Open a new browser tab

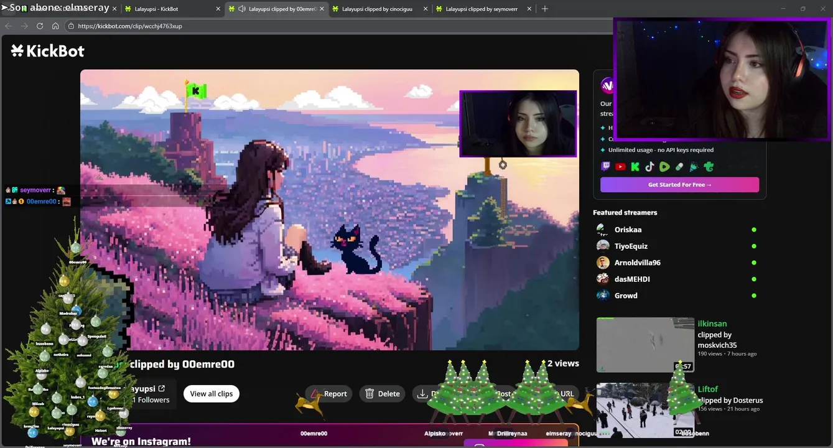[x=545, y=9]
